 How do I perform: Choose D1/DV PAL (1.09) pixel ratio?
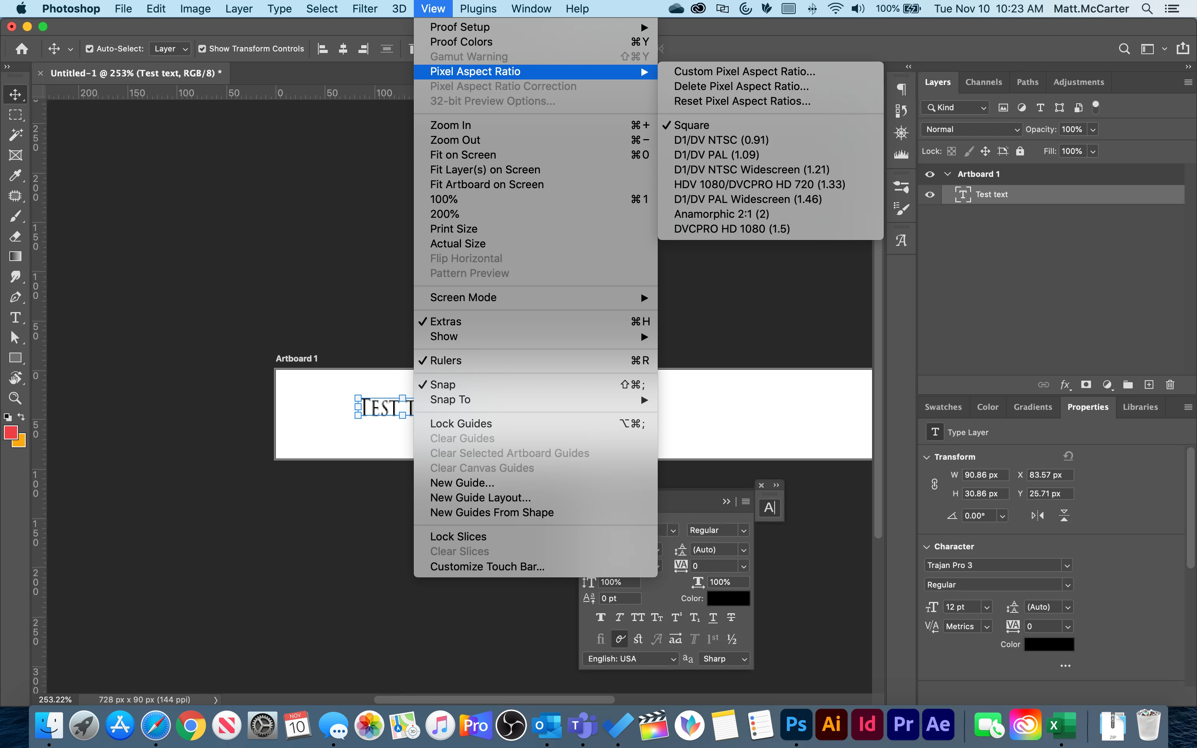[716, 155]
